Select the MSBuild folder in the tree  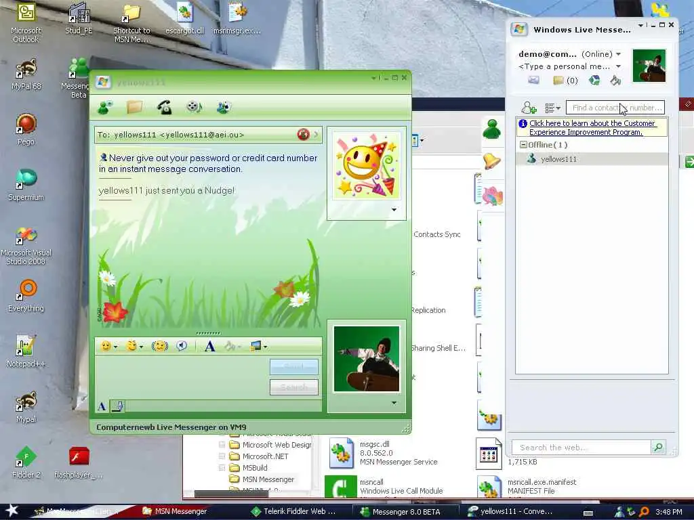point(255,467)
